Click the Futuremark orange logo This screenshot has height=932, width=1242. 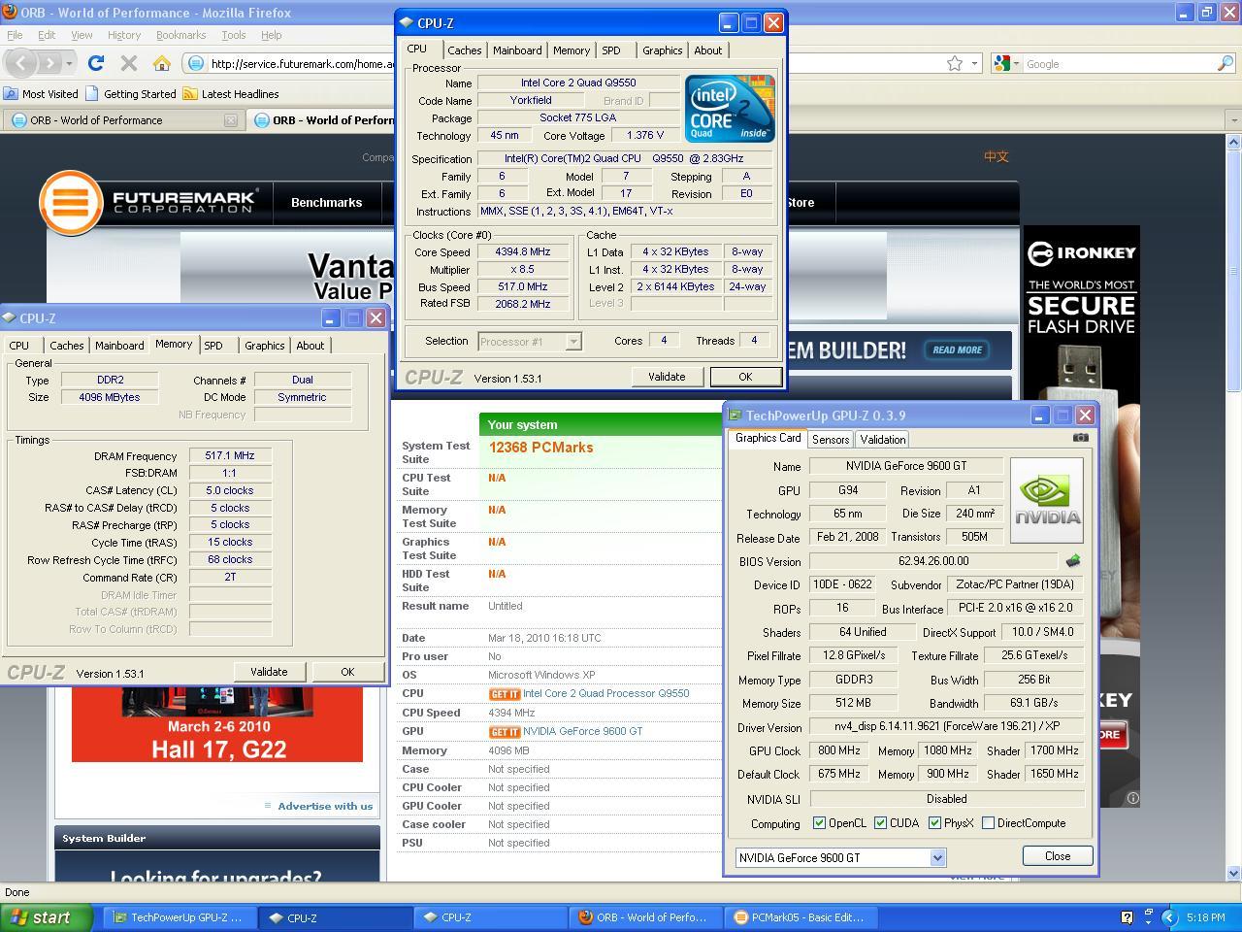tap(71, 203)
